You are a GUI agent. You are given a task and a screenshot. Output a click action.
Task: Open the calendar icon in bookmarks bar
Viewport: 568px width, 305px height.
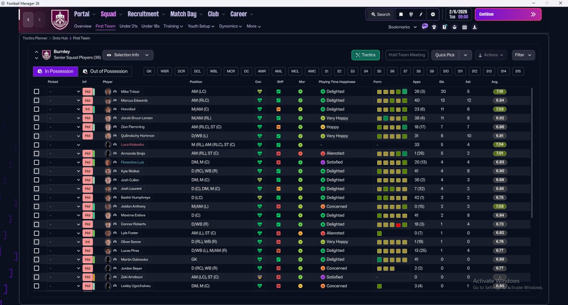click(x=465, y=27)
